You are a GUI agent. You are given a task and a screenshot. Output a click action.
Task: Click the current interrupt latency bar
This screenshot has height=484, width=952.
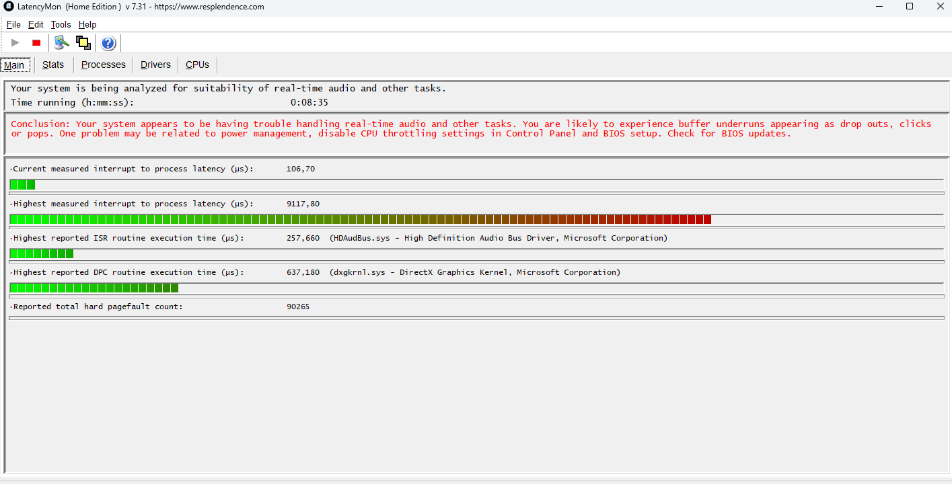(476, 185)
